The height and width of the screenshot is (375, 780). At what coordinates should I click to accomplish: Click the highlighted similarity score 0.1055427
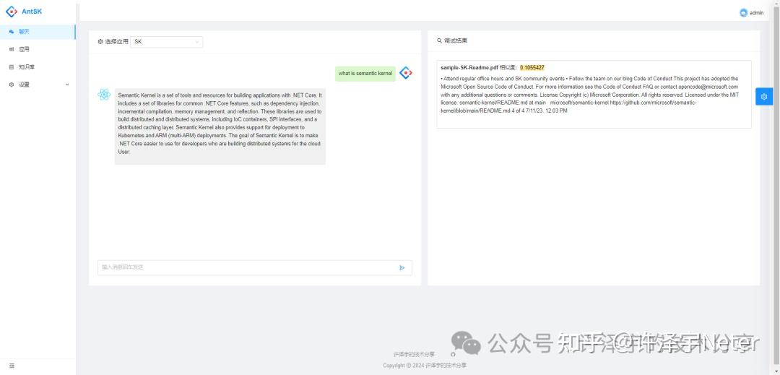tap(532, 67)
